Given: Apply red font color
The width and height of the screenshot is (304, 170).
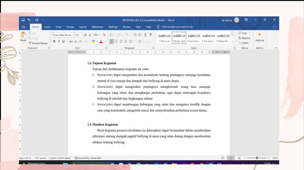Looking at the screenshot, I should coord(101,41).
